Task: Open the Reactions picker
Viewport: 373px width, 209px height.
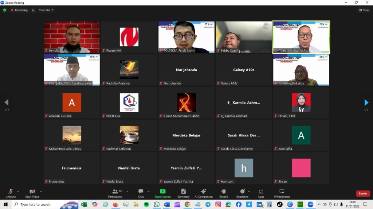Action: [x=242, y=193]
